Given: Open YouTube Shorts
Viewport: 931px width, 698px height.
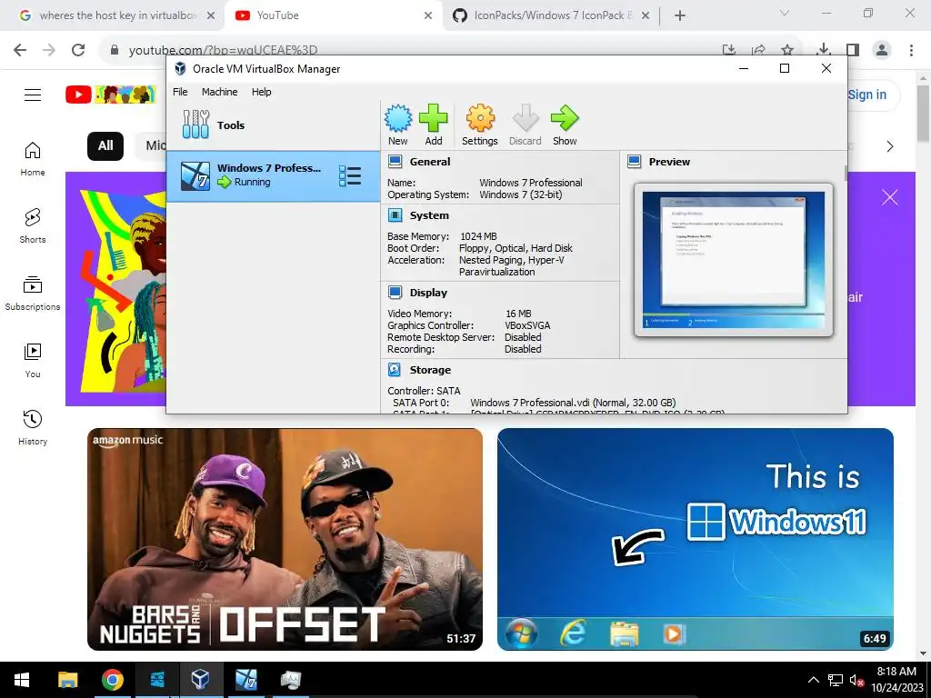Looking at the screenshot, I should click(33, 225).
